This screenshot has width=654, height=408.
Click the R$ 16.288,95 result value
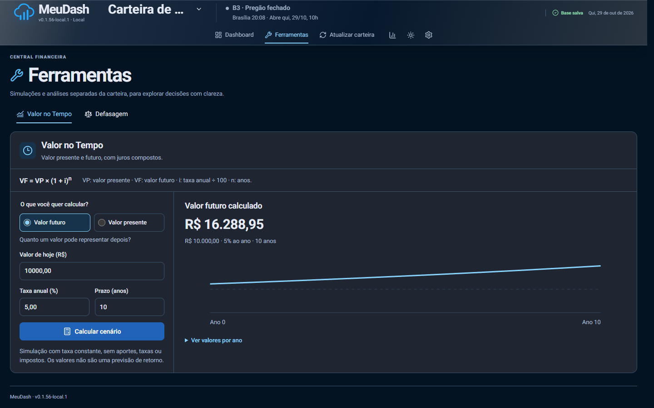(224, 224)
